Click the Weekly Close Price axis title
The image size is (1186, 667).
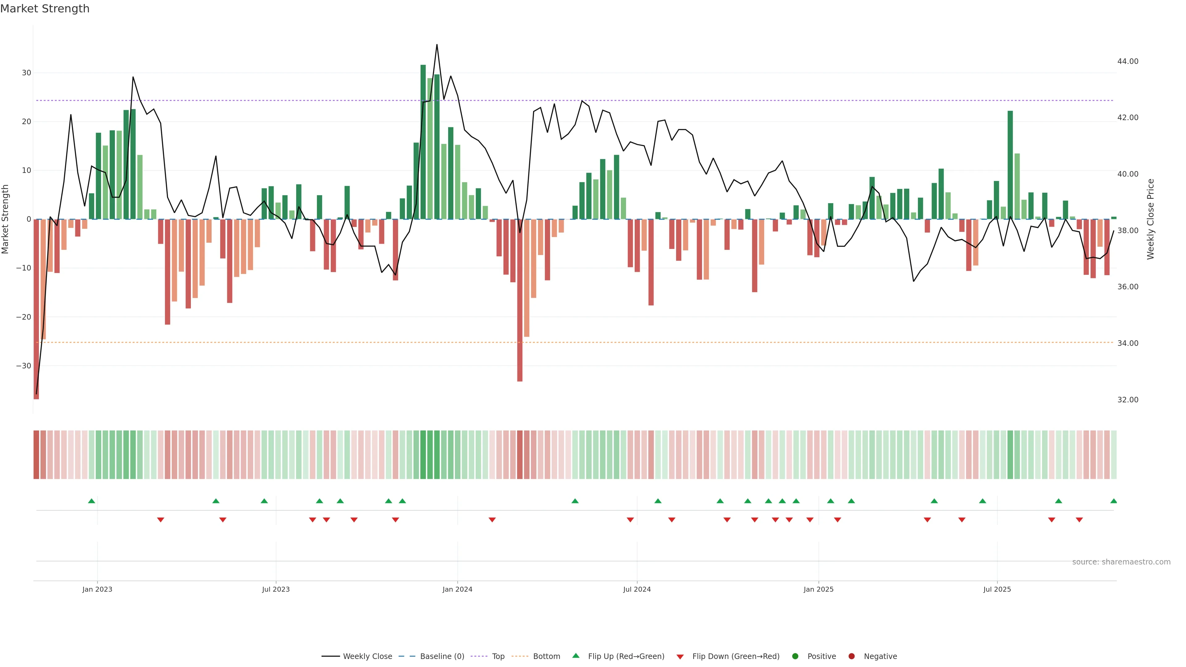1150,219
